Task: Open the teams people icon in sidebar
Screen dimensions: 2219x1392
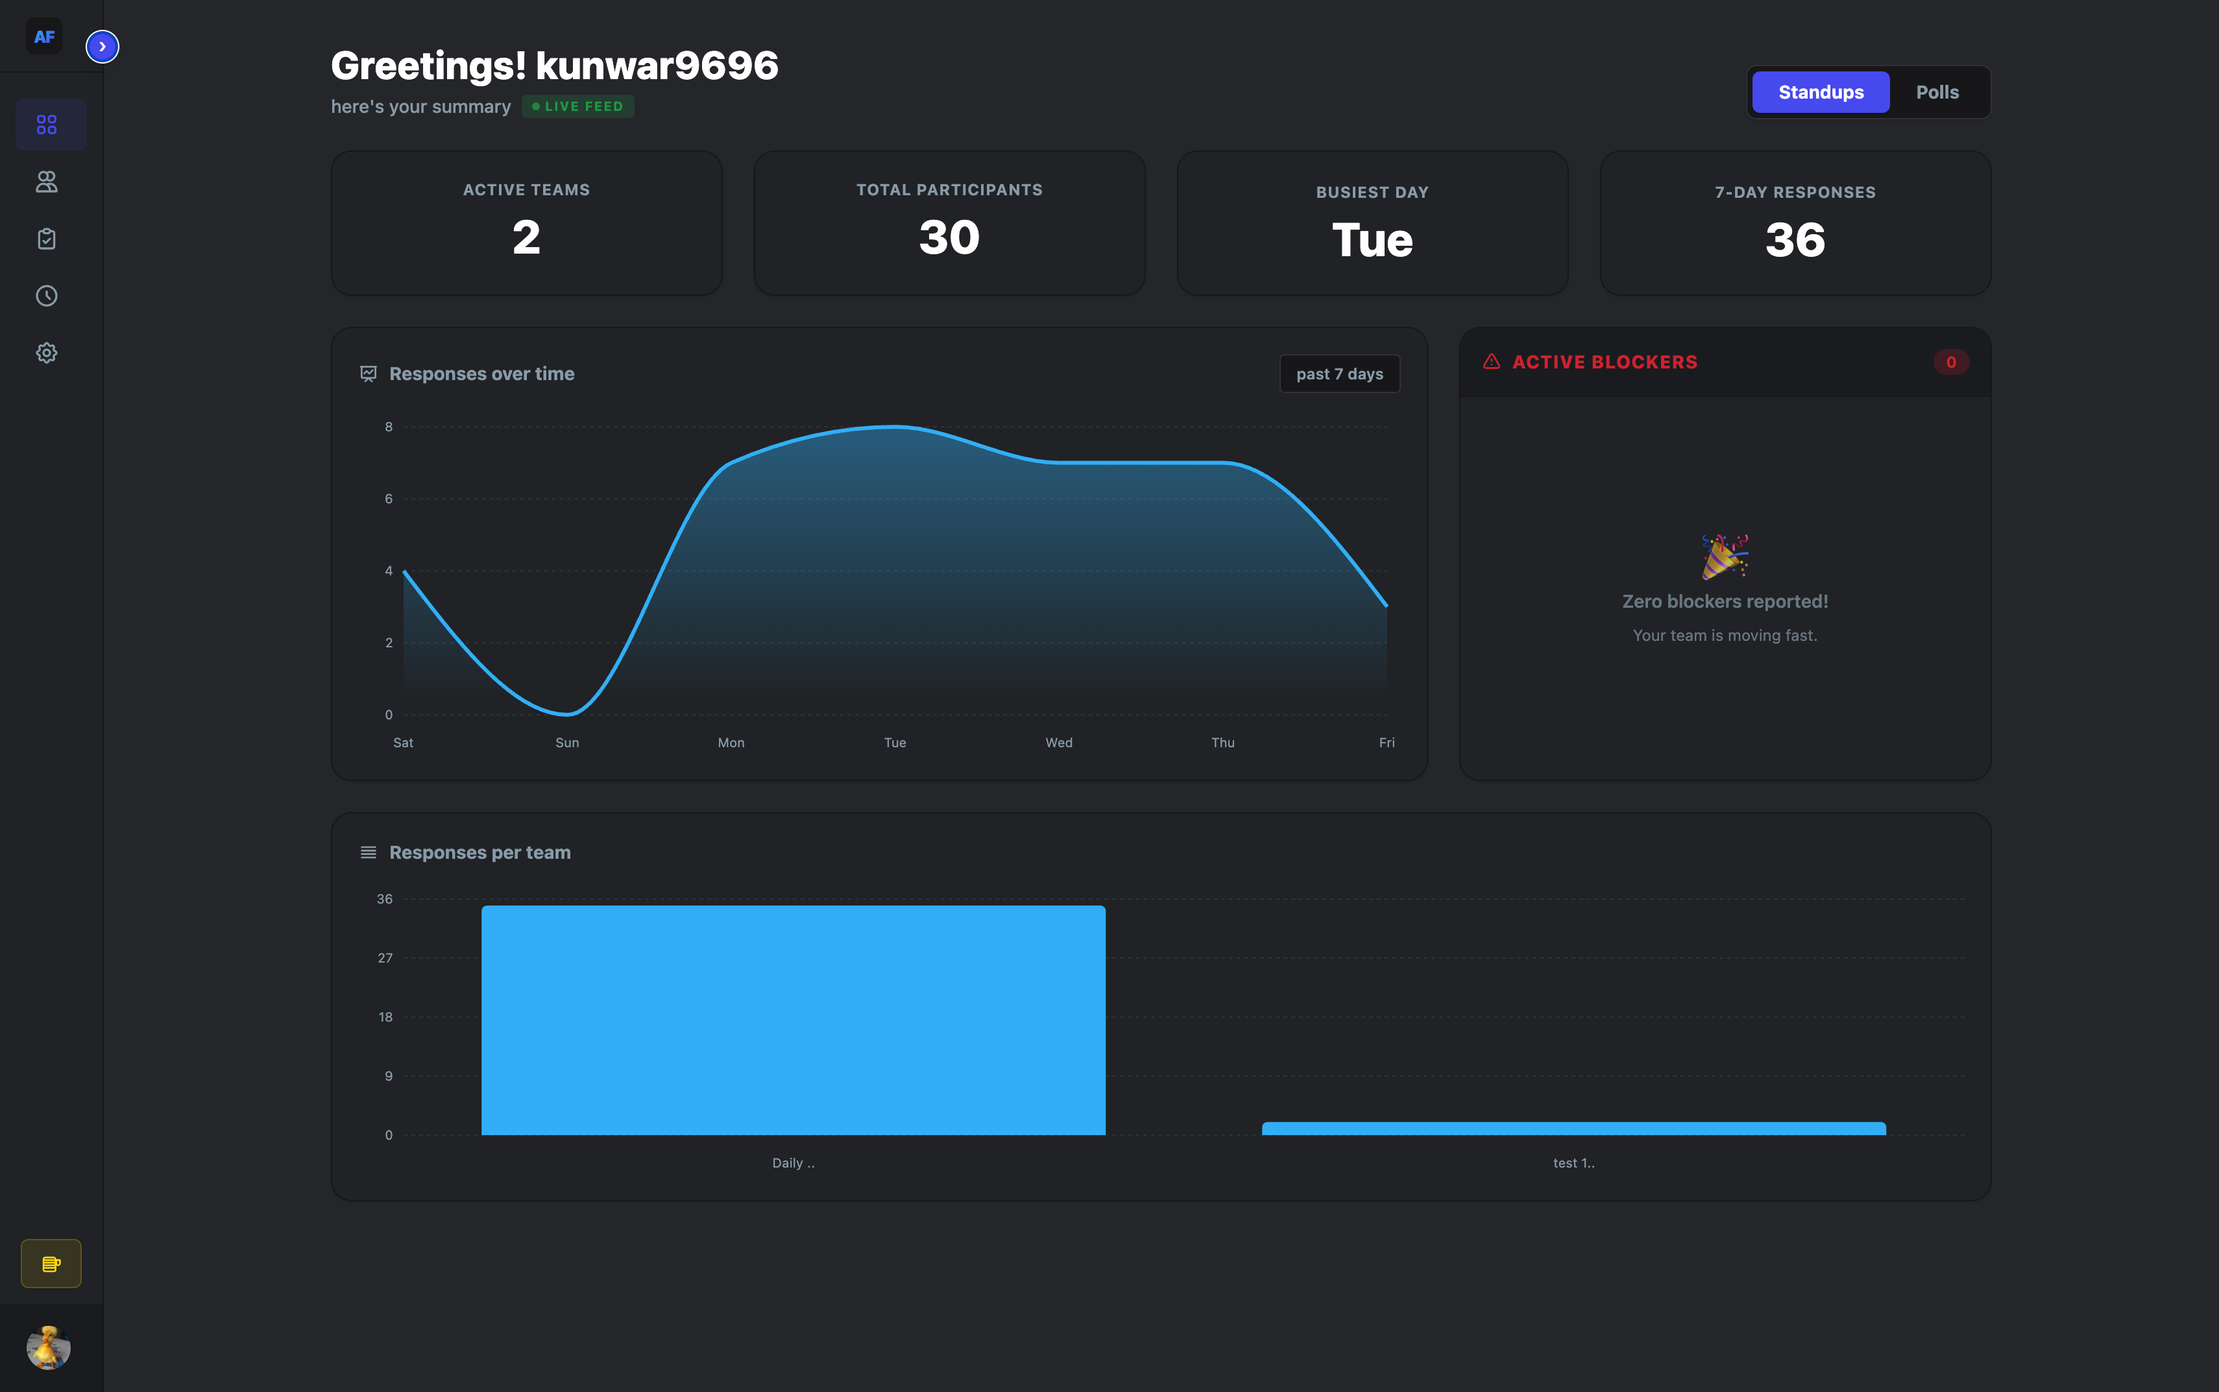Action: coord(47,182)
